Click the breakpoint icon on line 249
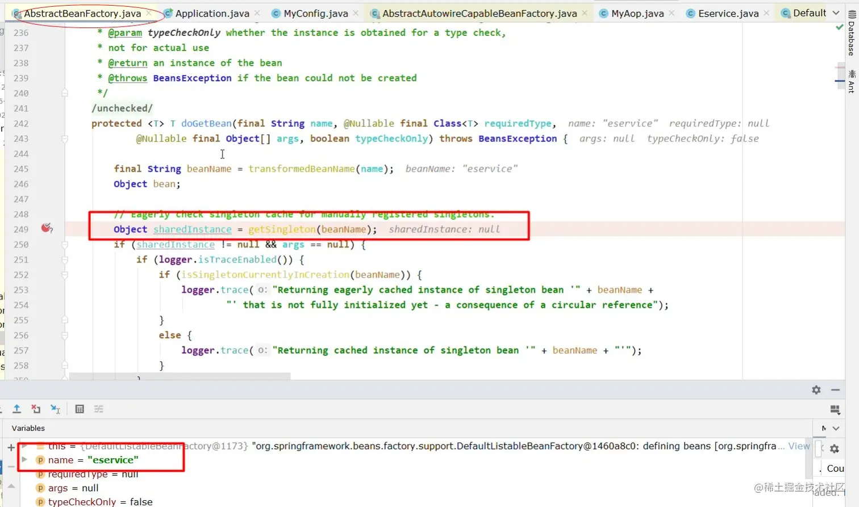859x507 pixels. click(x=47, y=228)
